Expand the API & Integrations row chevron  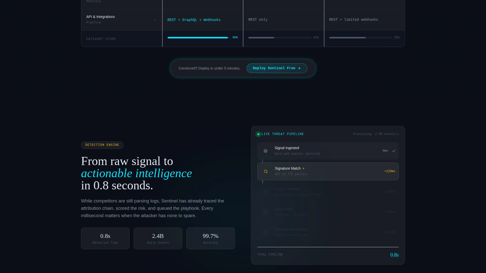[x=155, y=20]
